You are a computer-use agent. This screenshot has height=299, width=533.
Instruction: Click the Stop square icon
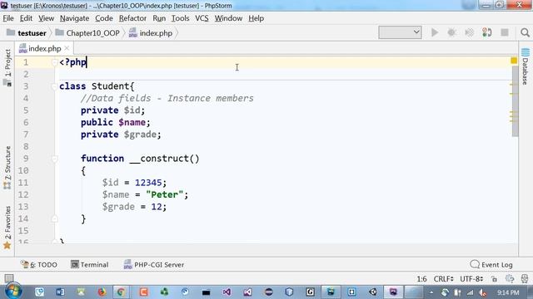point(505,32)
